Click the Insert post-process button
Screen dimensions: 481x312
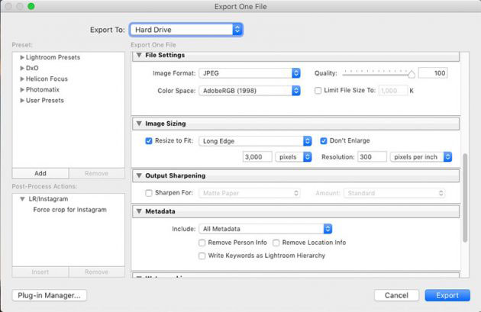(40, 272)
